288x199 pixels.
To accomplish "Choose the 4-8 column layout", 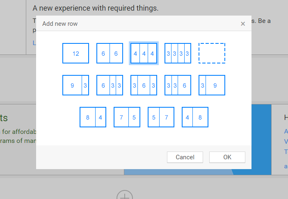I will [195, 117].
